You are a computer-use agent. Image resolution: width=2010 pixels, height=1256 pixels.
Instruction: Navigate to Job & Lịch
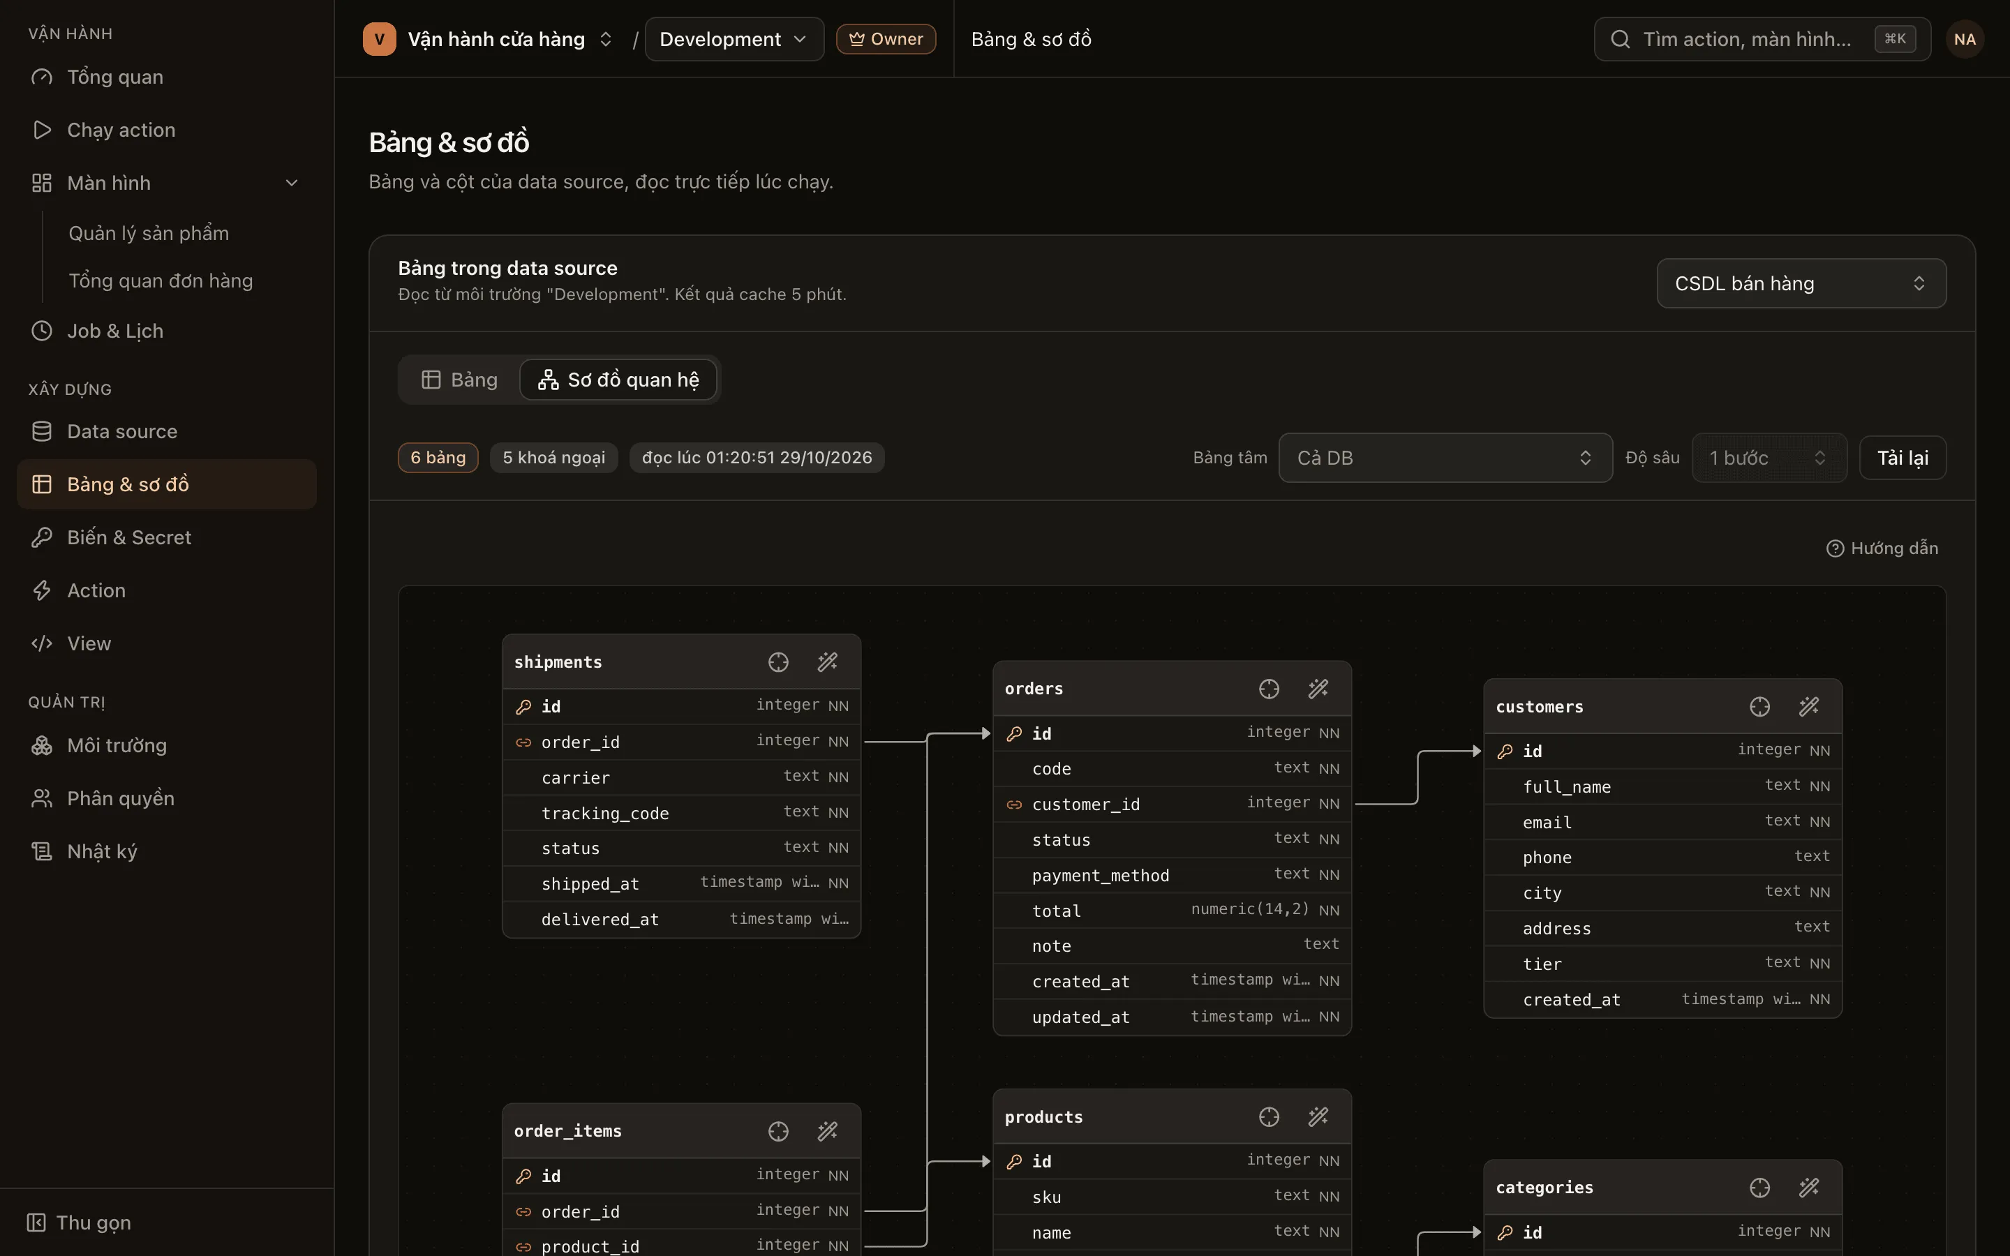[167, 331]
